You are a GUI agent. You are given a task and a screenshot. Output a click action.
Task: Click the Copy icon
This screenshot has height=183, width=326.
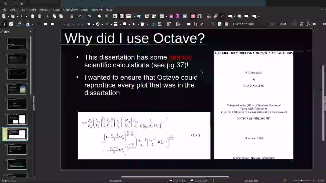54,16
